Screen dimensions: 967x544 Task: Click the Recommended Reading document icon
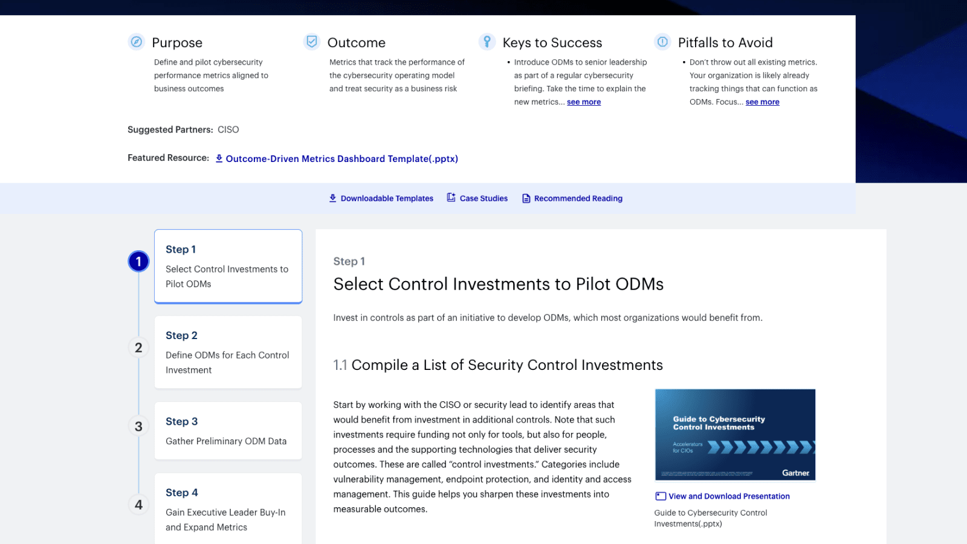(526, 198)
